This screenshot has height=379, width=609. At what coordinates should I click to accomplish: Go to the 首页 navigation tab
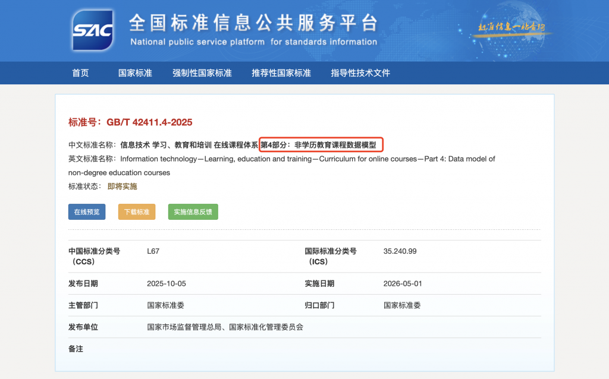(80, 73)
